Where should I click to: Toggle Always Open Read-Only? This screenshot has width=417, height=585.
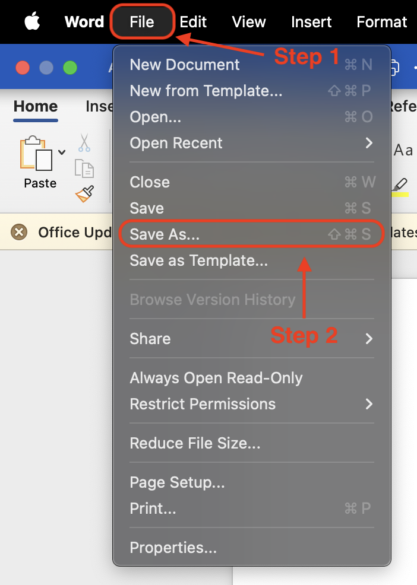(x=216, y=378)
